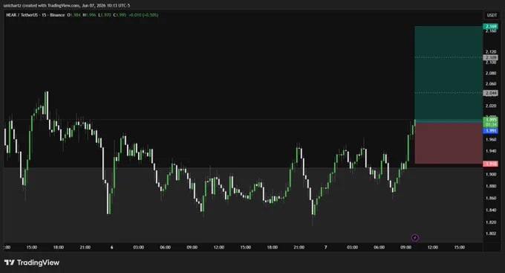Click the blue 1.991 entry price label
This screenshot has height=273, width=505.
click(491, 131)
